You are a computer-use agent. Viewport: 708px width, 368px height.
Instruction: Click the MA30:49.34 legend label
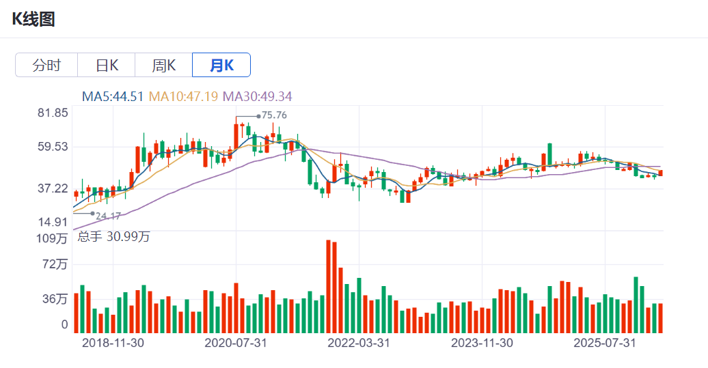click(x=258, y=96)
